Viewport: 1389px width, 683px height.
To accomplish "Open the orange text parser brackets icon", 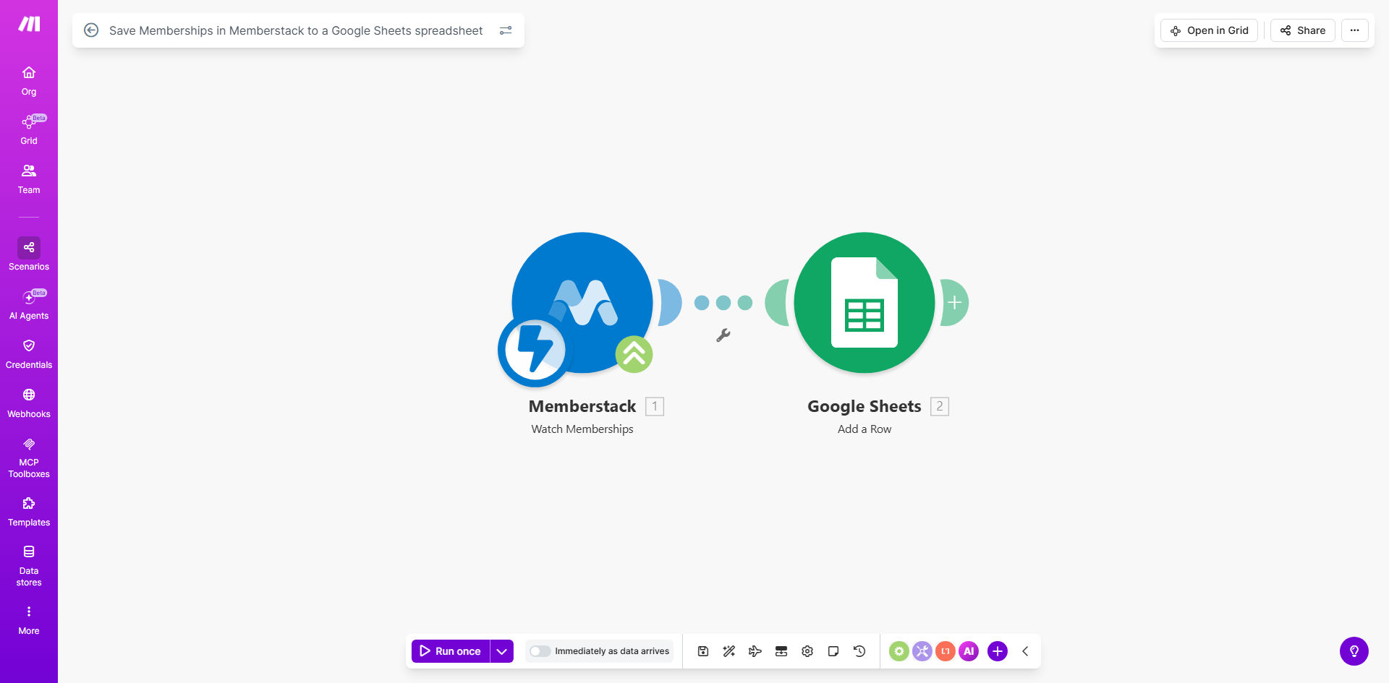I will coord(946,651).
